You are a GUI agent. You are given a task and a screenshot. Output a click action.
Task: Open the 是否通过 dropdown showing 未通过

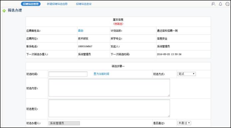[x=184, y=123]
